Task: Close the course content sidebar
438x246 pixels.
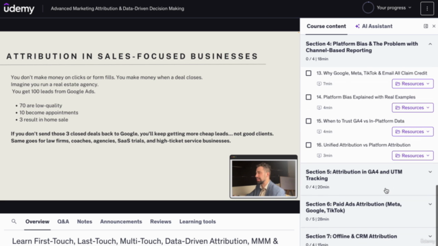Action: click(x=433, y=26)
